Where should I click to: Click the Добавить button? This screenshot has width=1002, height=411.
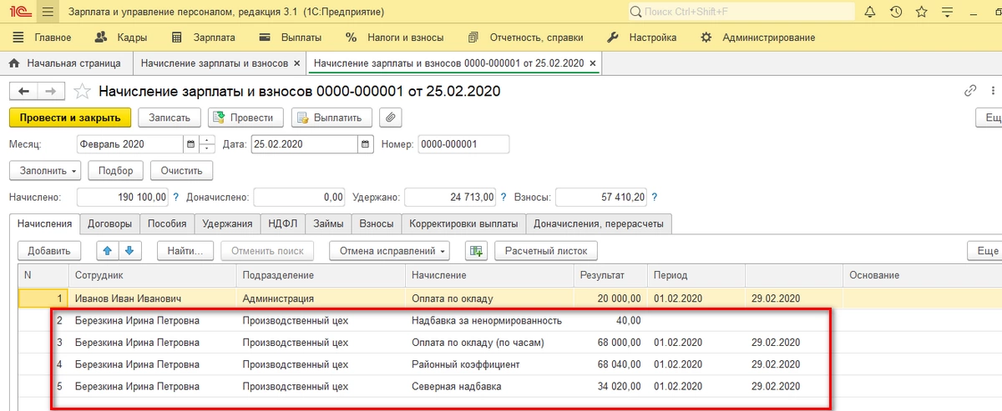tap(48, 250)
